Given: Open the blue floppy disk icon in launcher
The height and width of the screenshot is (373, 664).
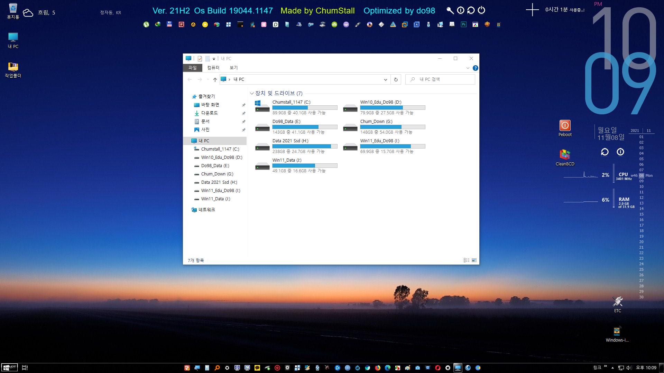Looking at the screenshot, I should (x=169, y=25).
